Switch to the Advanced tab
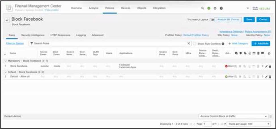 pyautogui.click(x=98, y=35)
